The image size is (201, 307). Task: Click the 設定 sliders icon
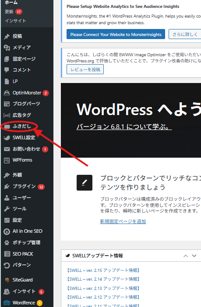pyautogui.click(x=7, y=220)
